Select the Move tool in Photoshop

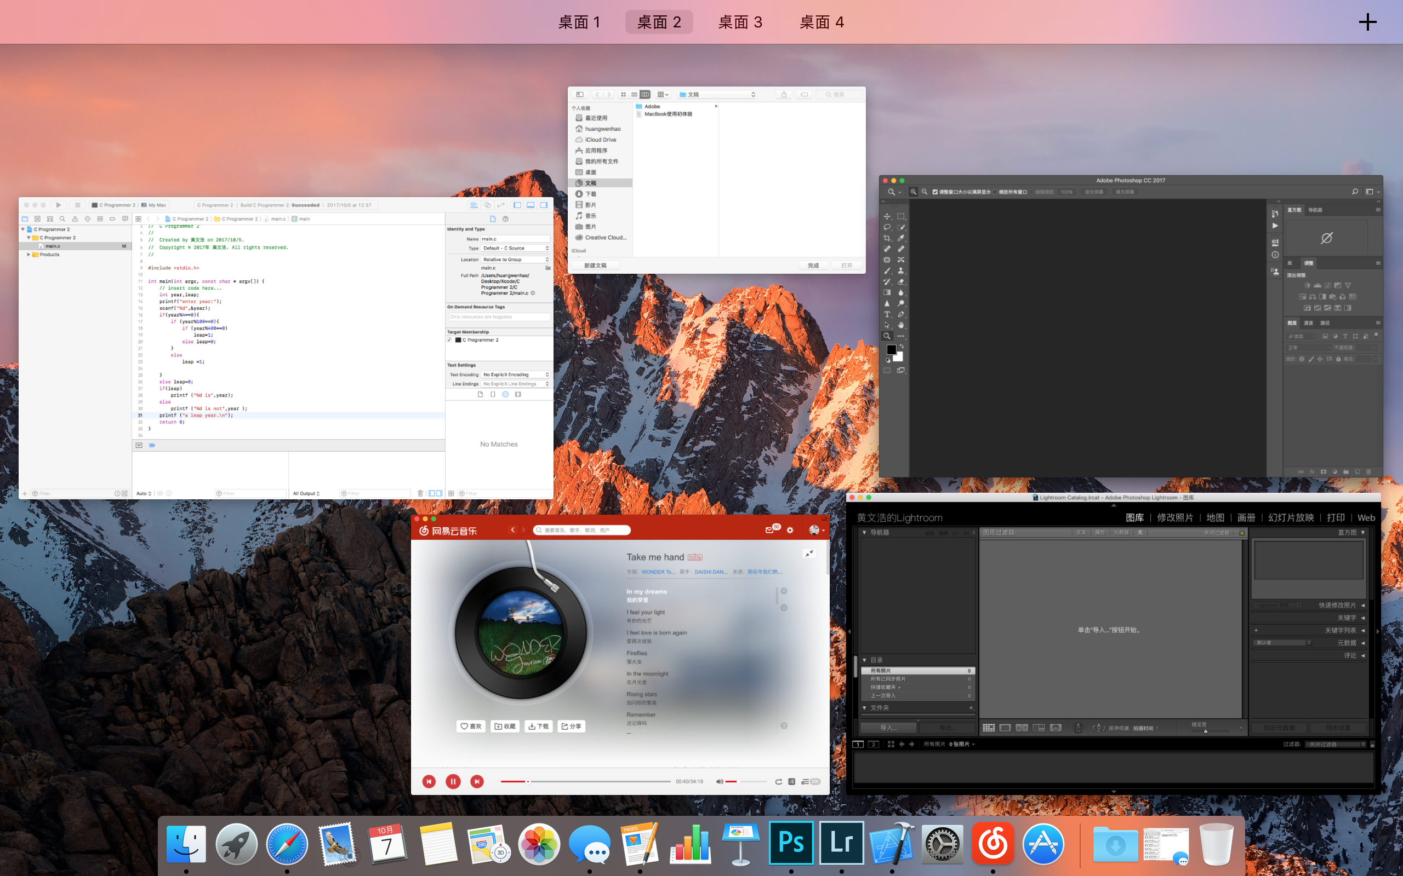[887, 217]
